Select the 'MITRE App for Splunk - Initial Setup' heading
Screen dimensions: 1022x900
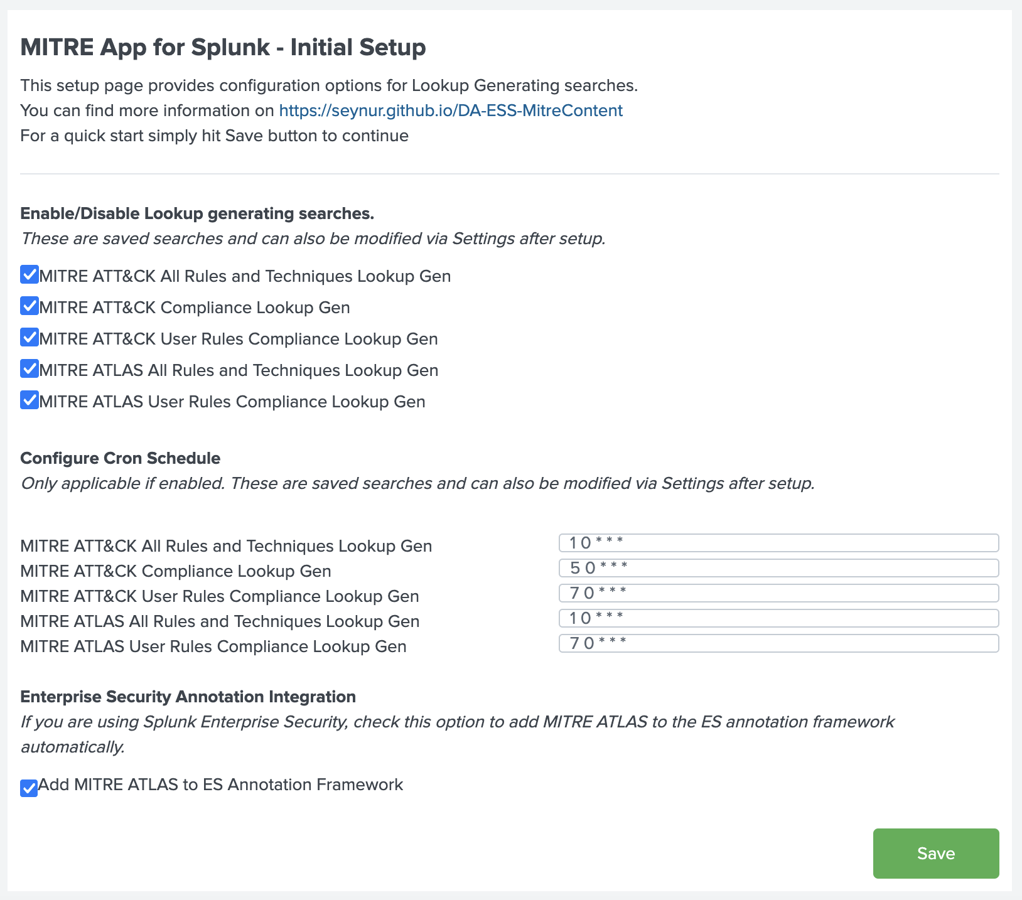pos(223,47)
